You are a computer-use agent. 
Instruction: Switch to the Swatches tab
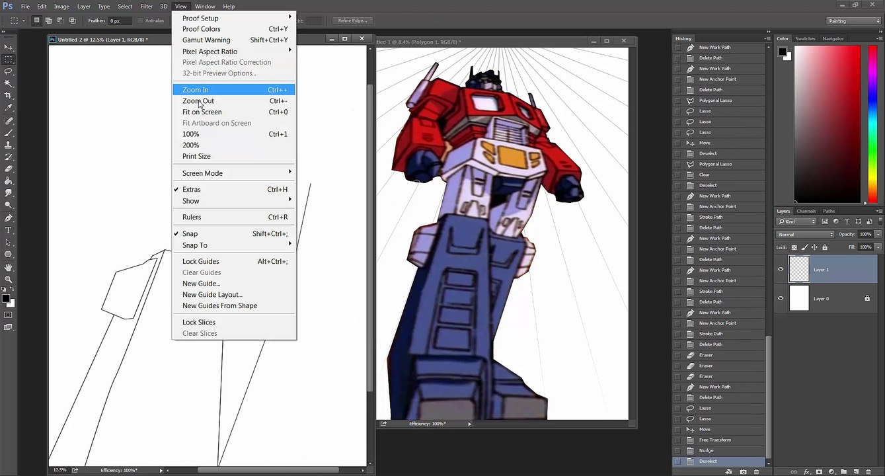click(x=805, y=38)
